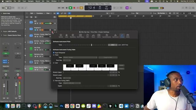196x110 pixels.
Task: Click the add track plus button
Action: pos(27,17)
